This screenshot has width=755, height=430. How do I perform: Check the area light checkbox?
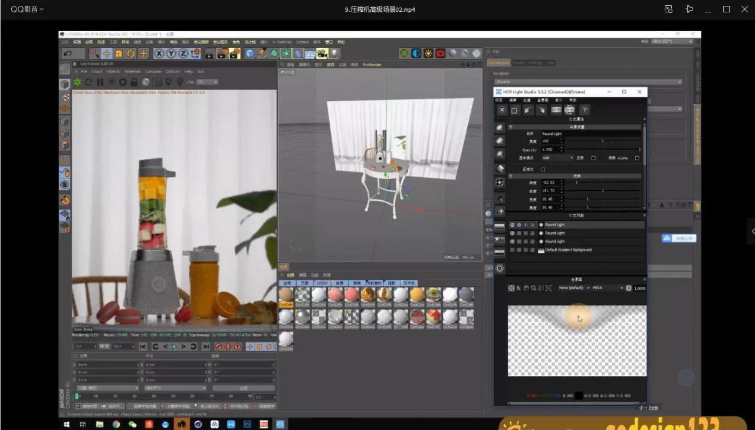pyautogui.click(x=543, y=169)
